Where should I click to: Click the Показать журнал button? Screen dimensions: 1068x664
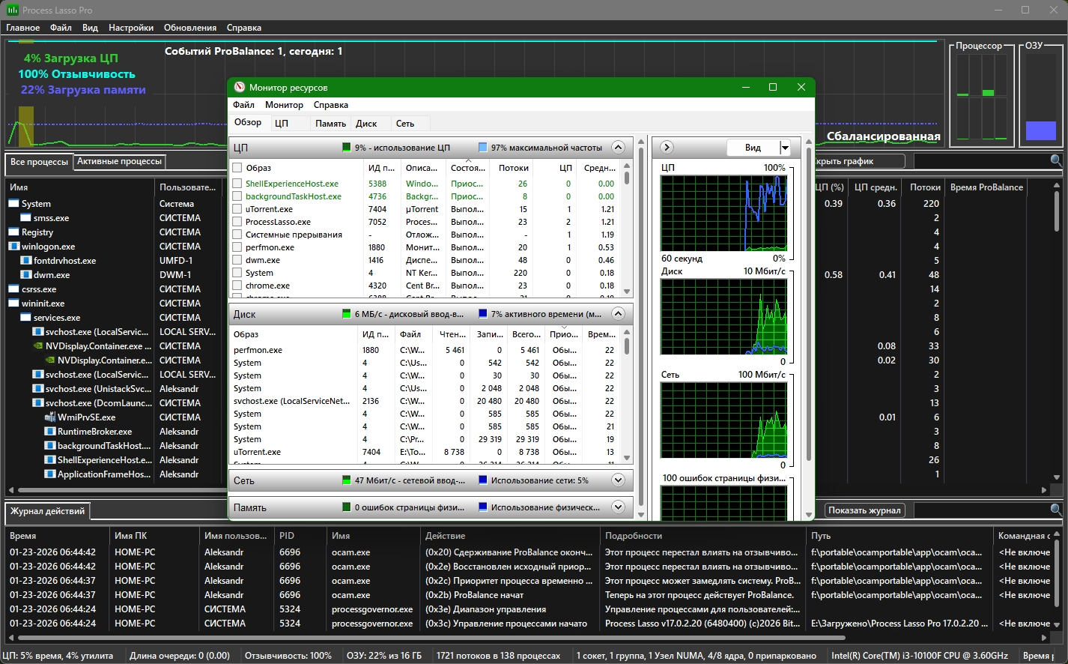coord(864,510)
